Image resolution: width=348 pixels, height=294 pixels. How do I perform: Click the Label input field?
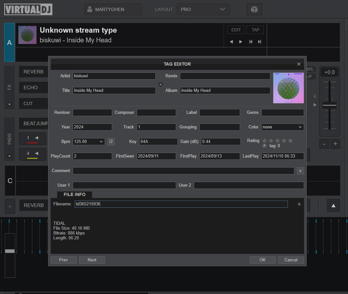pos(220,113)
